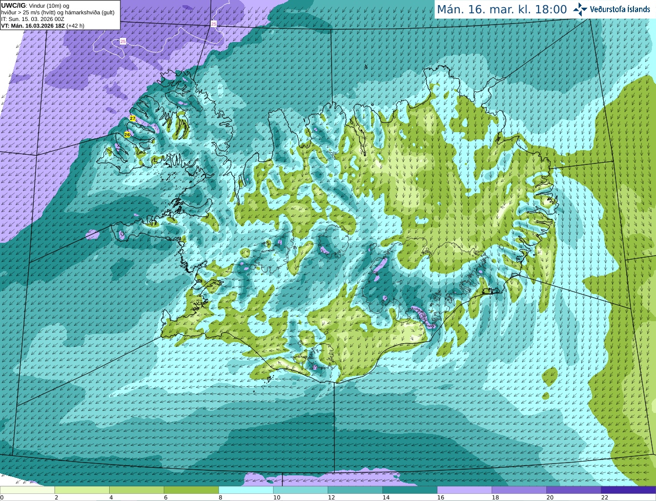Screen dimensions: 656x501
Task: Select the 4–6 m/s light green legend swatch
Action: 136,490
